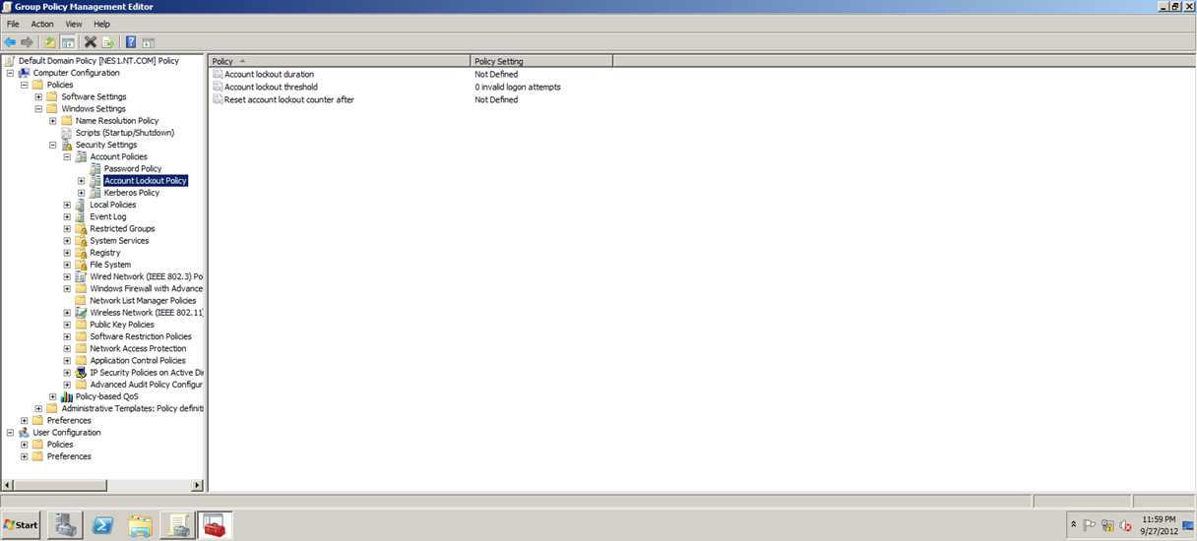1197x541 pixels.
Task: Click tree pane horizontal scrollbar right arrow
Action: [197, 485]
